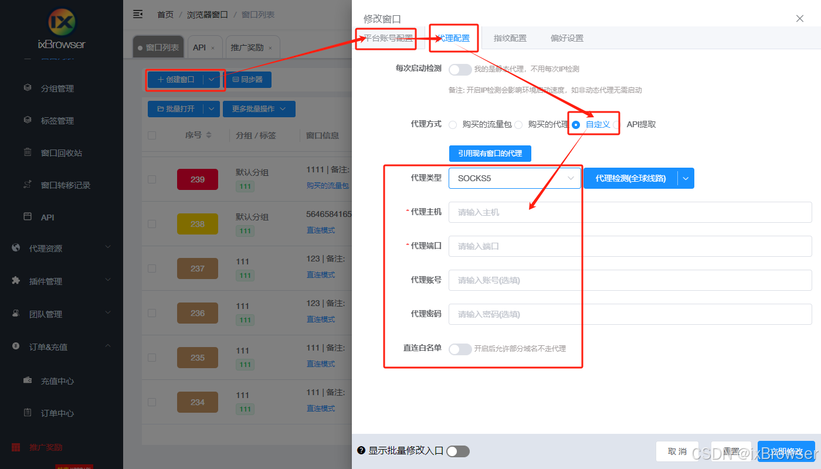This screenshot has height=469, width=821.
Task: Click the 引用现有窗口的代理 button
Action: 490,154
